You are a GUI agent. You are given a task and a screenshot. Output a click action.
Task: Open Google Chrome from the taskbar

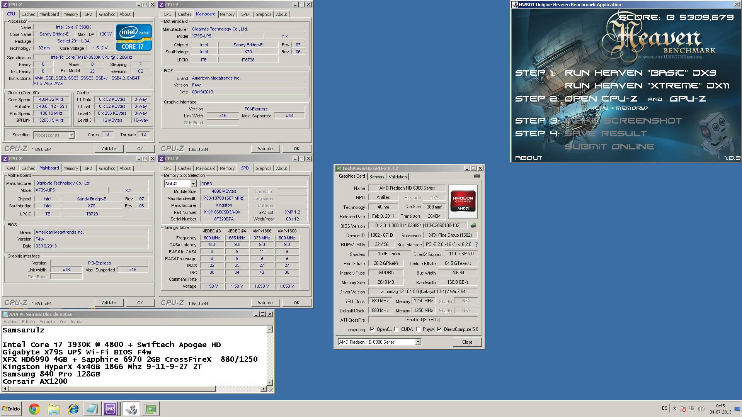point(34,409)
